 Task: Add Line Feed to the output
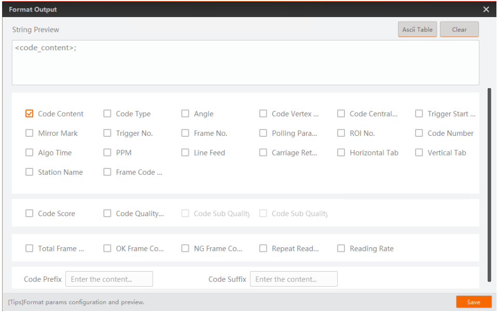(185, 152)
